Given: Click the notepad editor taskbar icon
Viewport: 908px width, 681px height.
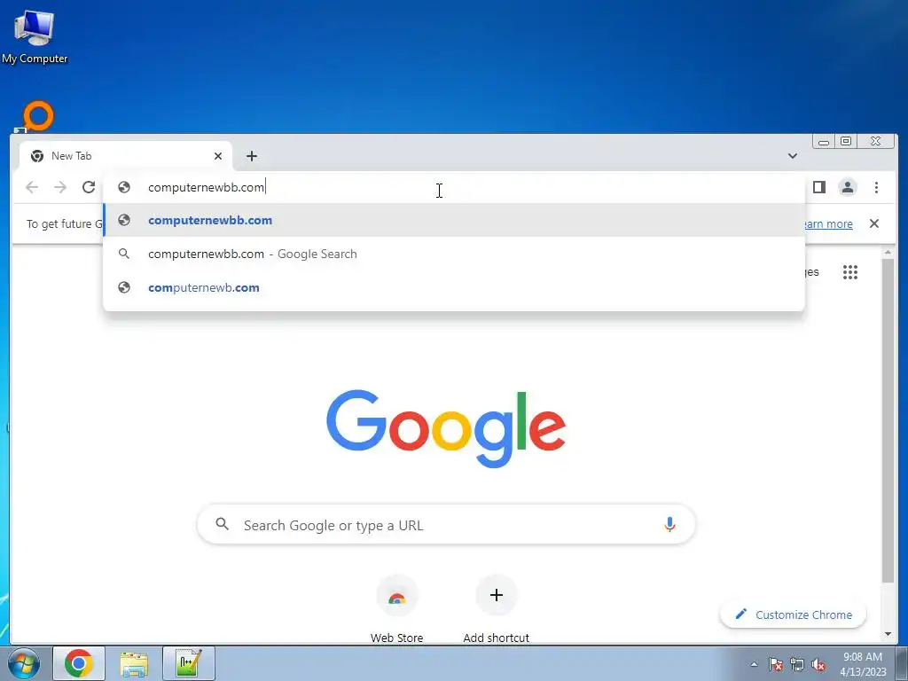Looking at the screenshot, I should (x=189, y=663).
